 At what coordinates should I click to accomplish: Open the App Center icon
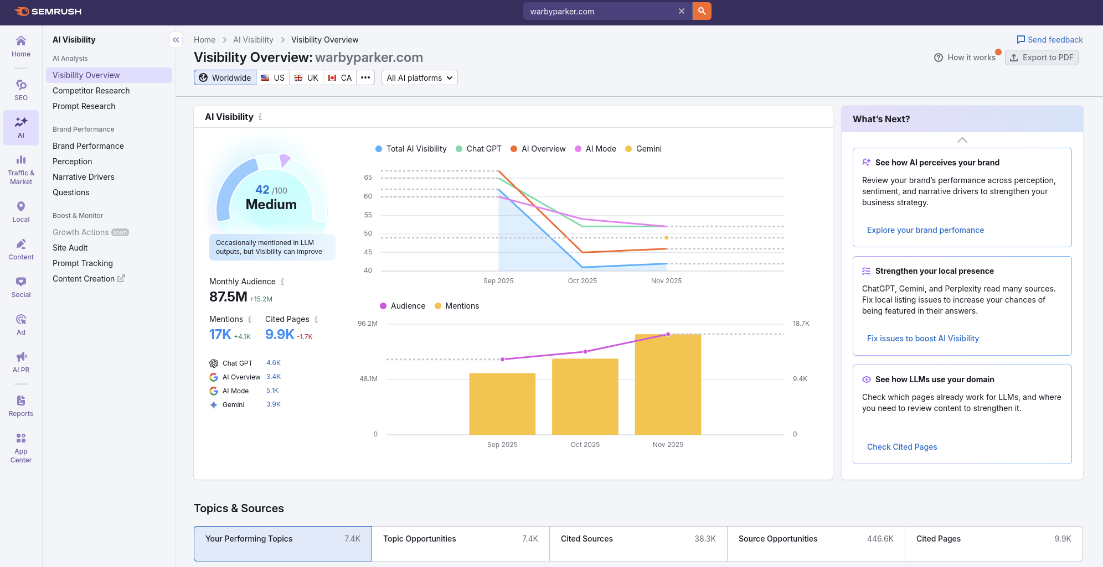click(21, 448)
